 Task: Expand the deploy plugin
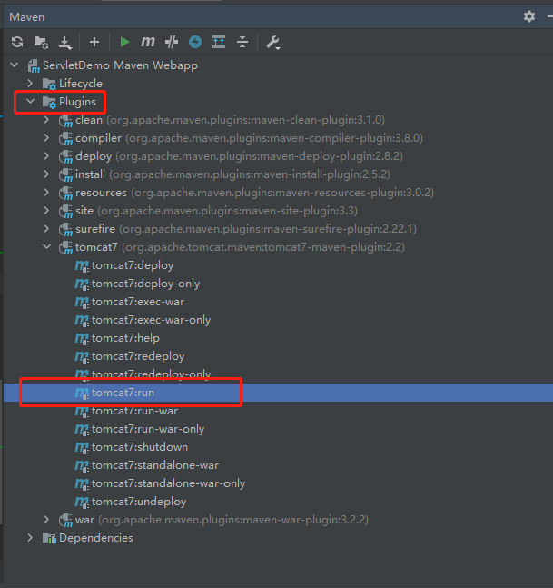(x=46, y=156)
